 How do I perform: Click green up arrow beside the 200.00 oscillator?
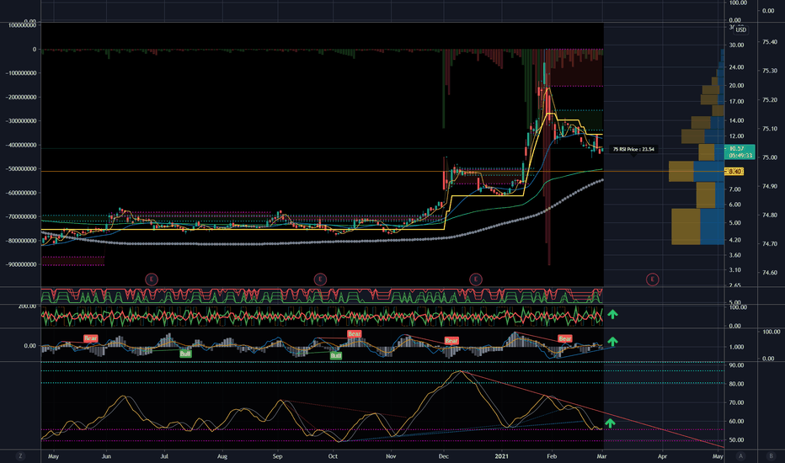[x=613, y=314]
